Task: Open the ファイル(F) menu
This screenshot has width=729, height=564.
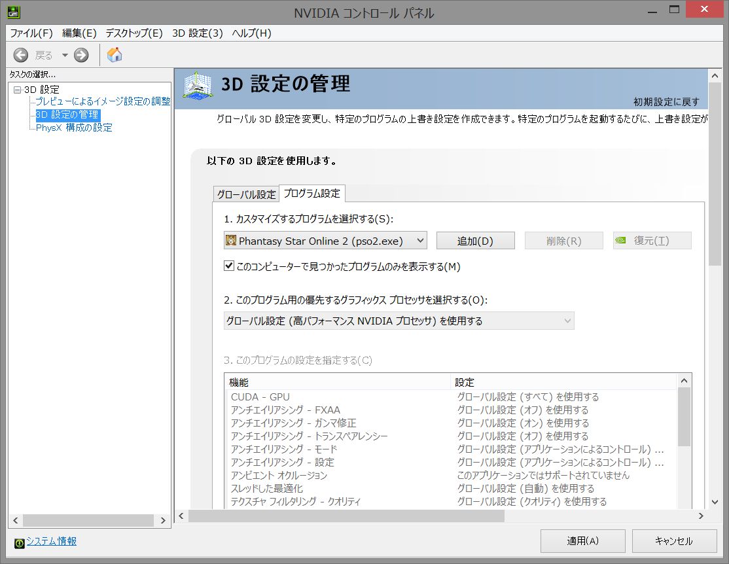Action: 31,33
